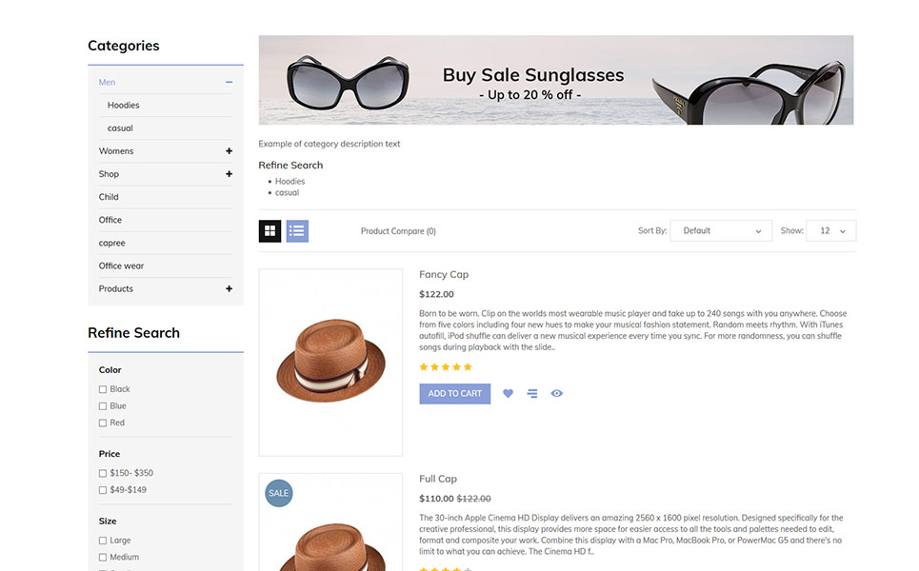Open Fancy Cap quick view eye icon
This screenshot has height=571, width=919.
click(557, 394)
